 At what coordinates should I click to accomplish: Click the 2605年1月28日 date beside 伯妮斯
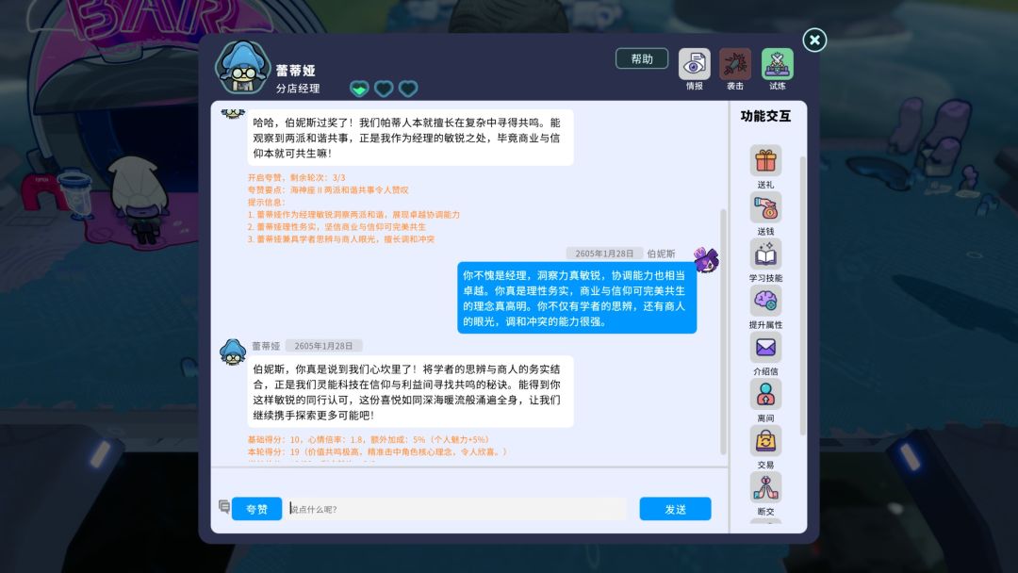coord(604,254)
